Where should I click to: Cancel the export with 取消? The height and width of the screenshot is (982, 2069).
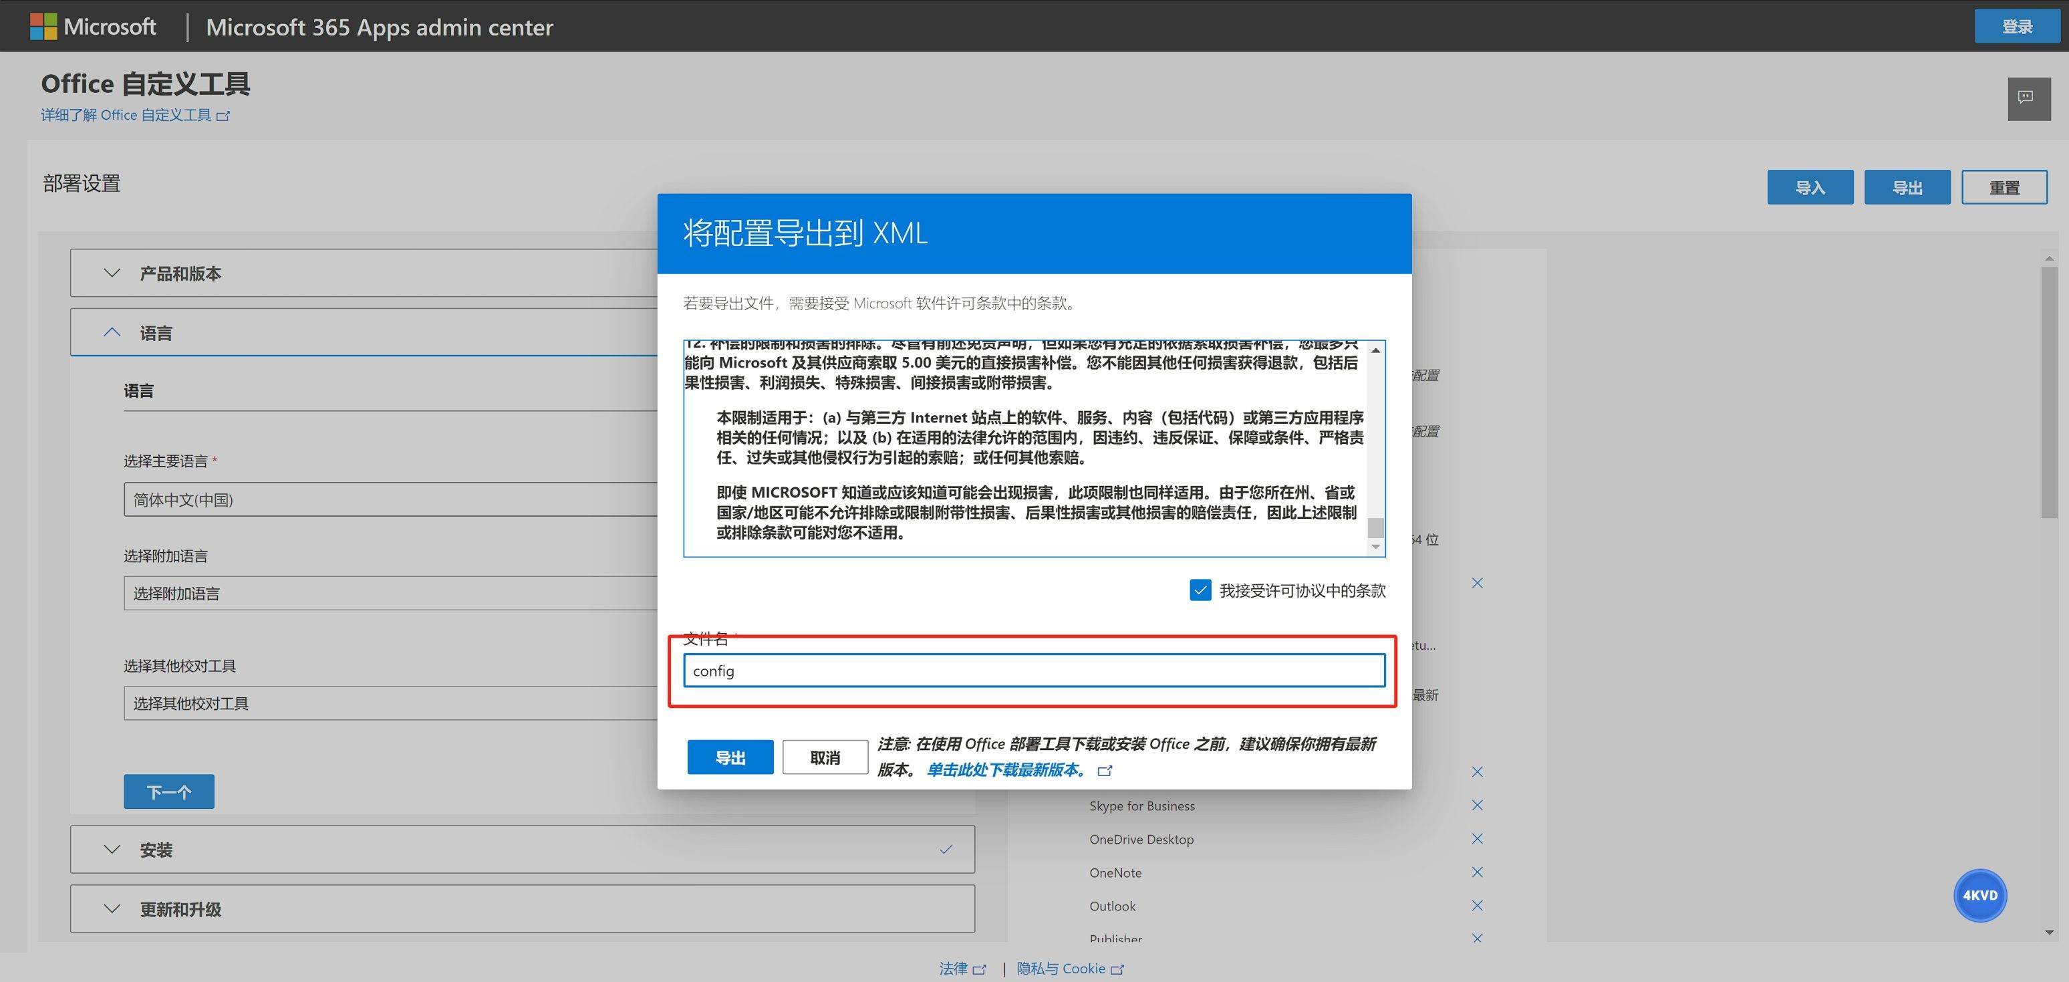point(825,756)
